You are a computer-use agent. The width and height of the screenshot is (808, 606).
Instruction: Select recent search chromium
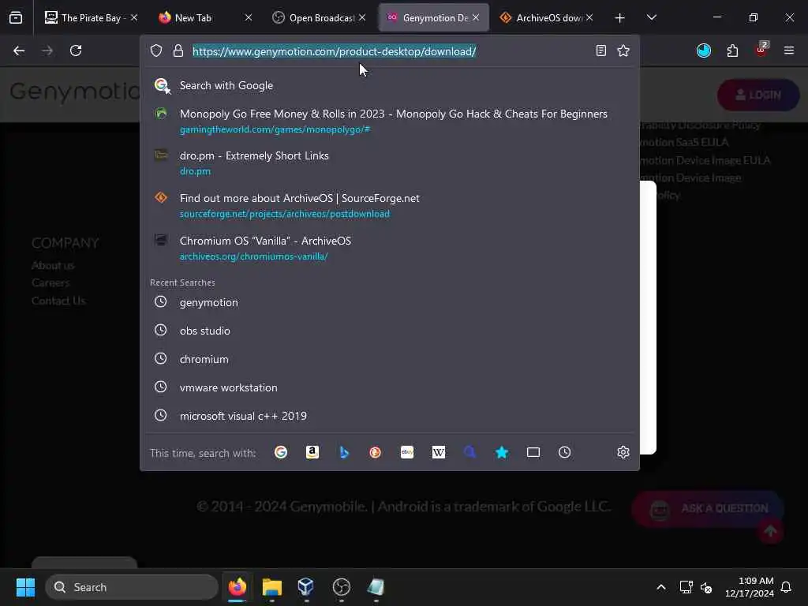coord(390,359)
